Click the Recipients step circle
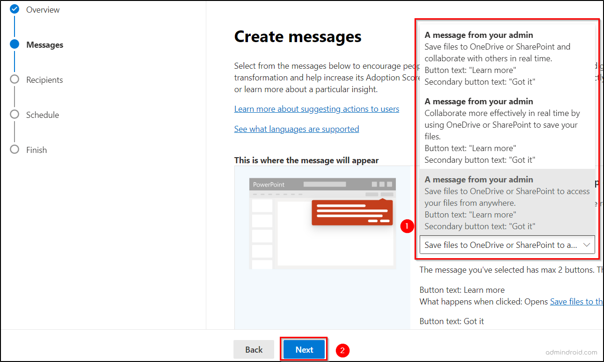604x362 pixels. (x=15, y=80)
